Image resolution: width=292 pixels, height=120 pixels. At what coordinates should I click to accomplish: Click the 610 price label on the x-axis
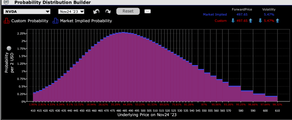277,110
